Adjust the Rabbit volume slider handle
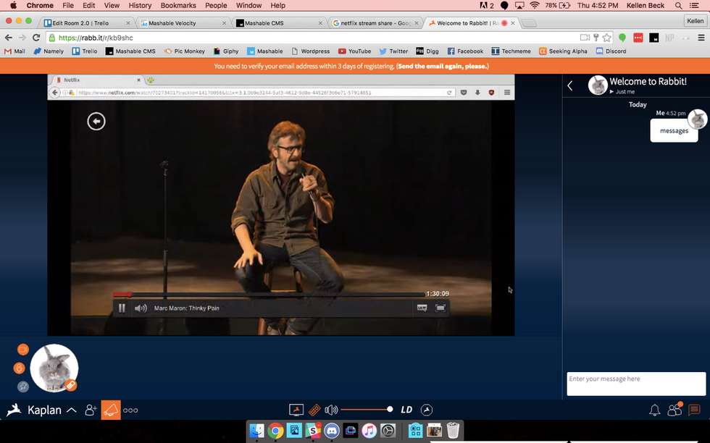Image resolution: width=710 pixels, height=443 pixels. 390,410
